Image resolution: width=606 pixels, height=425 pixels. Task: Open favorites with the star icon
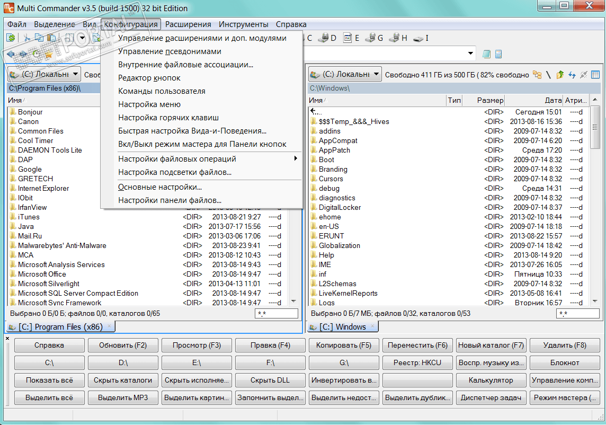pos(49,55)
